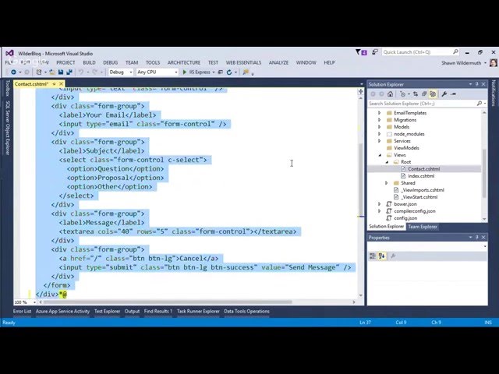Open the WEB ESSENTIALS menu

point(243,62)
